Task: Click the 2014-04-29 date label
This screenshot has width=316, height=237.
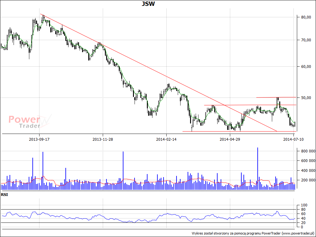Action: tap(230, 139)
